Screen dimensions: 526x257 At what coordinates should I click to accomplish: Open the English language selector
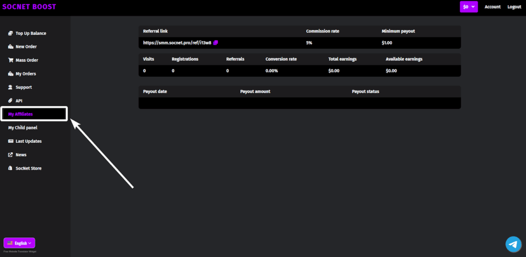point(20,243)
